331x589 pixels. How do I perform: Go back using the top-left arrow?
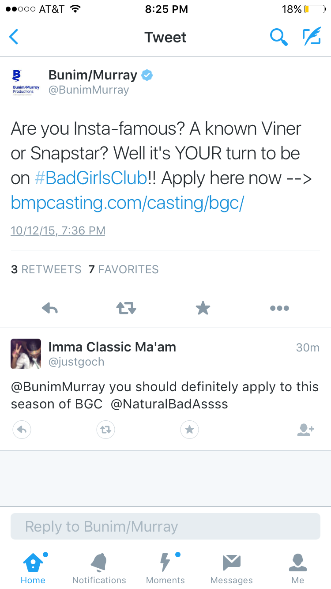[x=14, y=37]
